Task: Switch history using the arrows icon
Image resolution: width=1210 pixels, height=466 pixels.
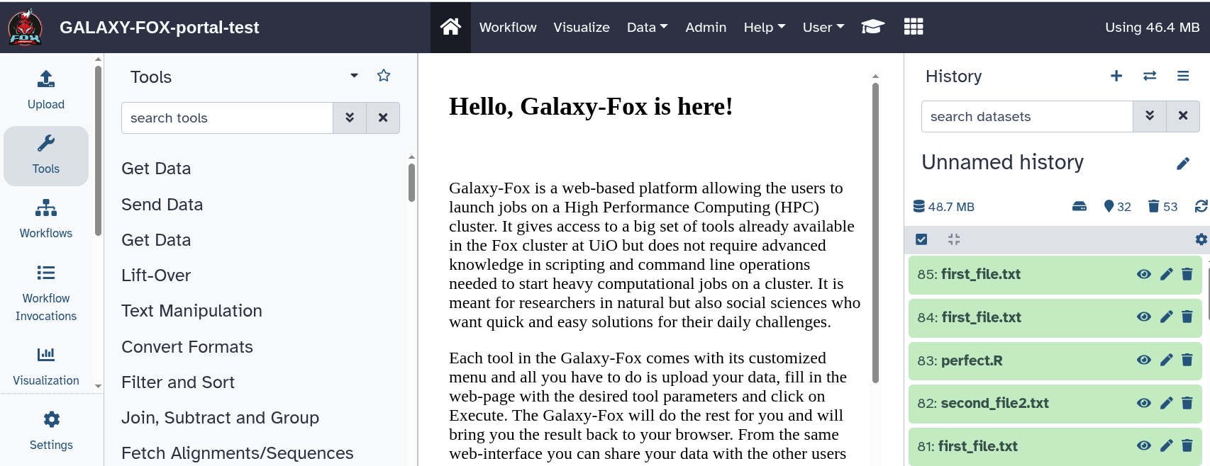Action: tap(1150, 76)
